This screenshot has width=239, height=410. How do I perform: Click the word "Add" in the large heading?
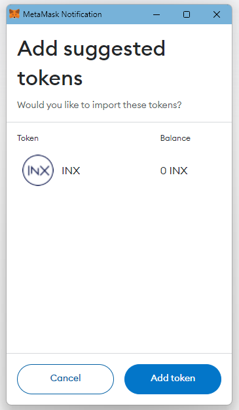tap(37, 48)
